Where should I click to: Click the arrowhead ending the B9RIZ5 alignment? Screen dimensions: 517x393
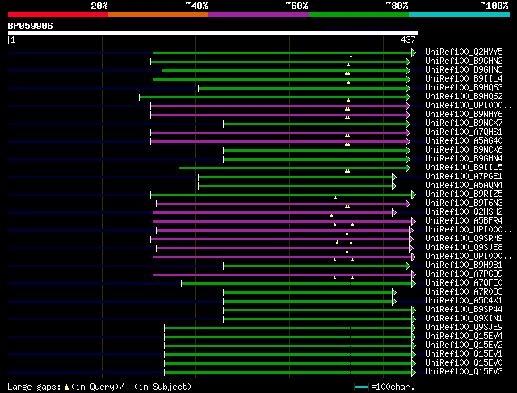pos(414,195)
